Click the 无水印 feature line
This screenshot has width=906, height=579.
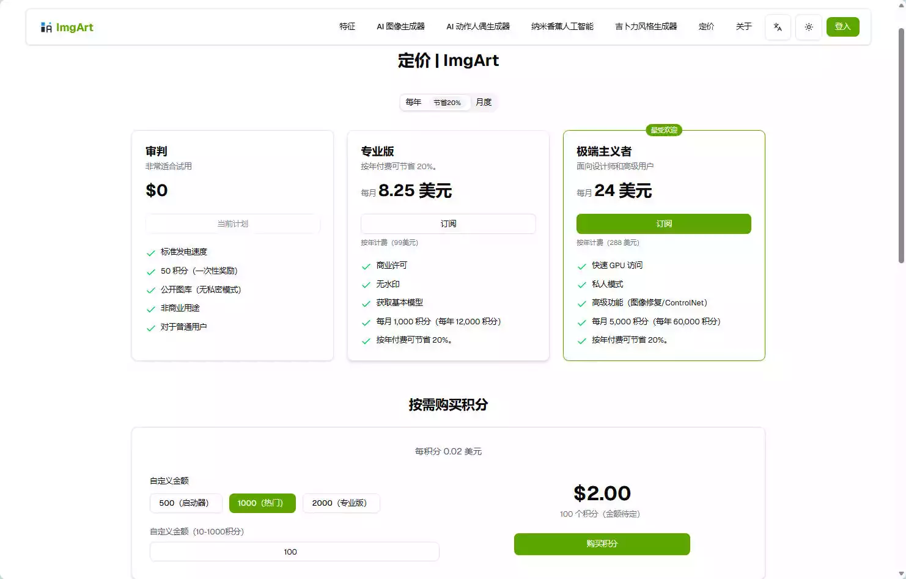click(388, 284)
